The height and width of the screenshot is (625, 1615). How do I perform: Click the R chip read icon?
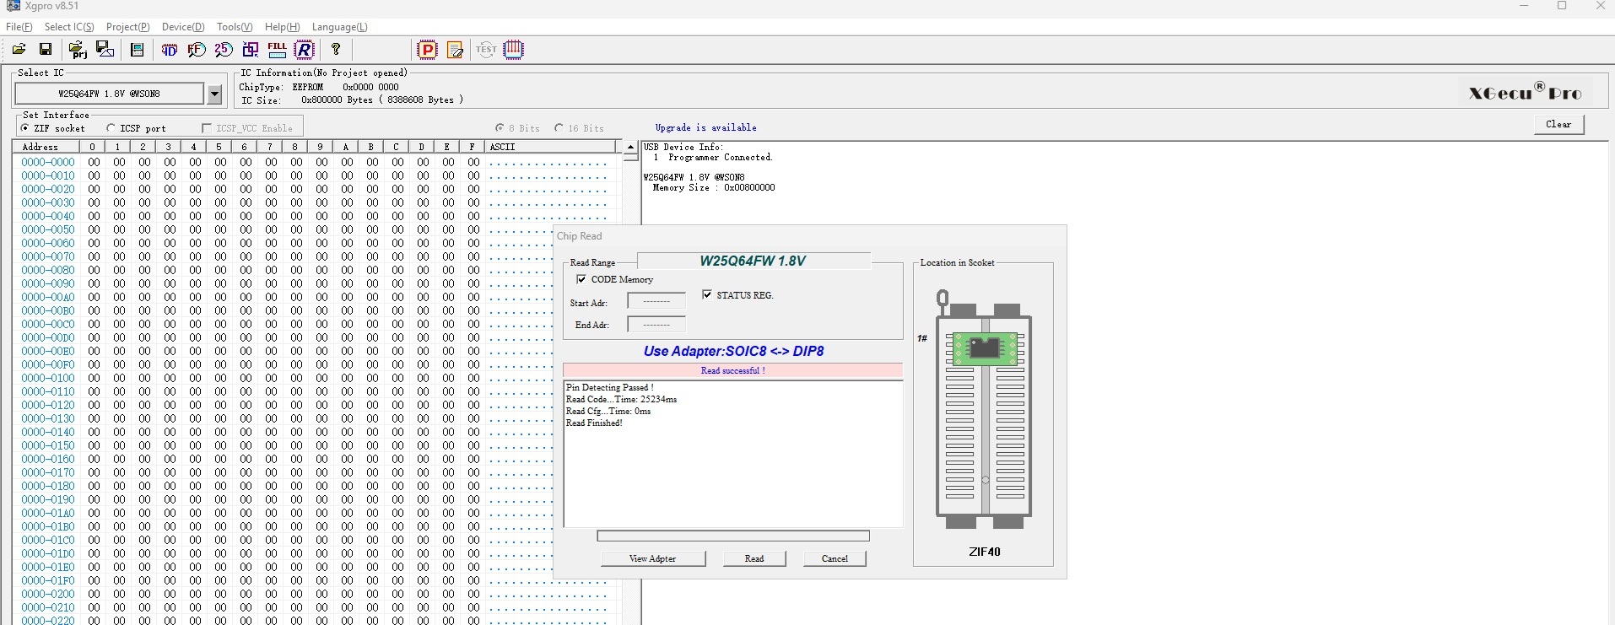point(305,50)
